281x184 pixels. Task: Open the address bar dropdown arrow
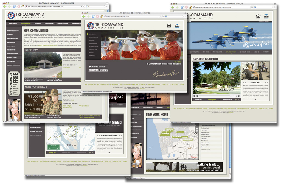pyautogui.click(x=160, y=16)
